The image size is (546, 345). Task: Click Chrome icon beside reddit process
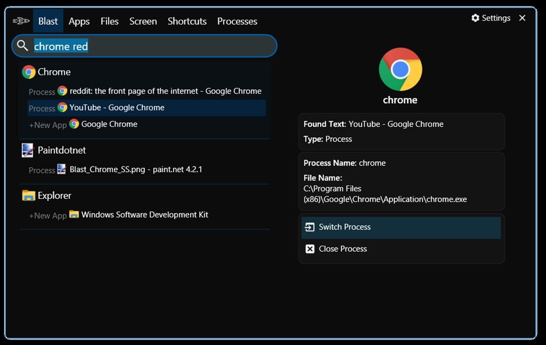coord(63,91)
